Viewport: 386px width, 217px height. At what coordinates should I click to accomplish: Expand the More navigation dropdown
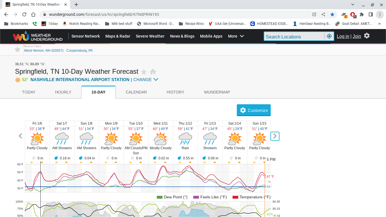(236, 36)
